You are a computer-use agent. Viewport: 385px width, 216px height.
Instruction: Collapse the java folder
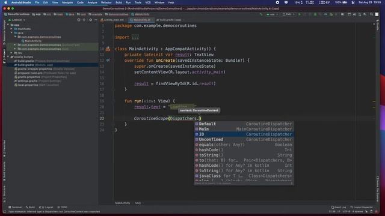coord(11,33)
